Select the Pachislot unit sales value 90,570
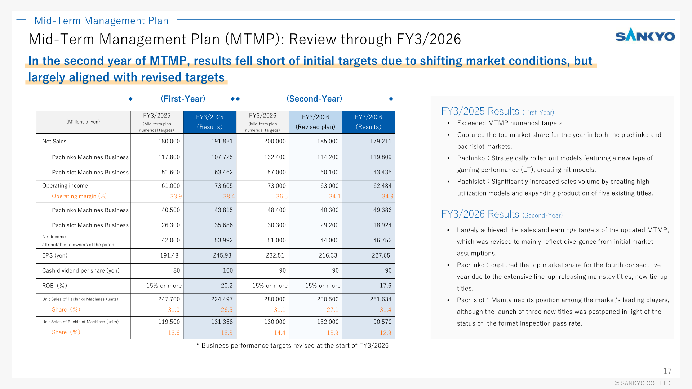692x389 pixels. 382,322
